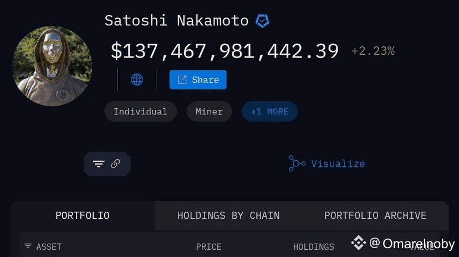Click the verified badge beside Satoshi Nakamoto
Viewport: 459px width, 257px height.
tap(262, 22)
